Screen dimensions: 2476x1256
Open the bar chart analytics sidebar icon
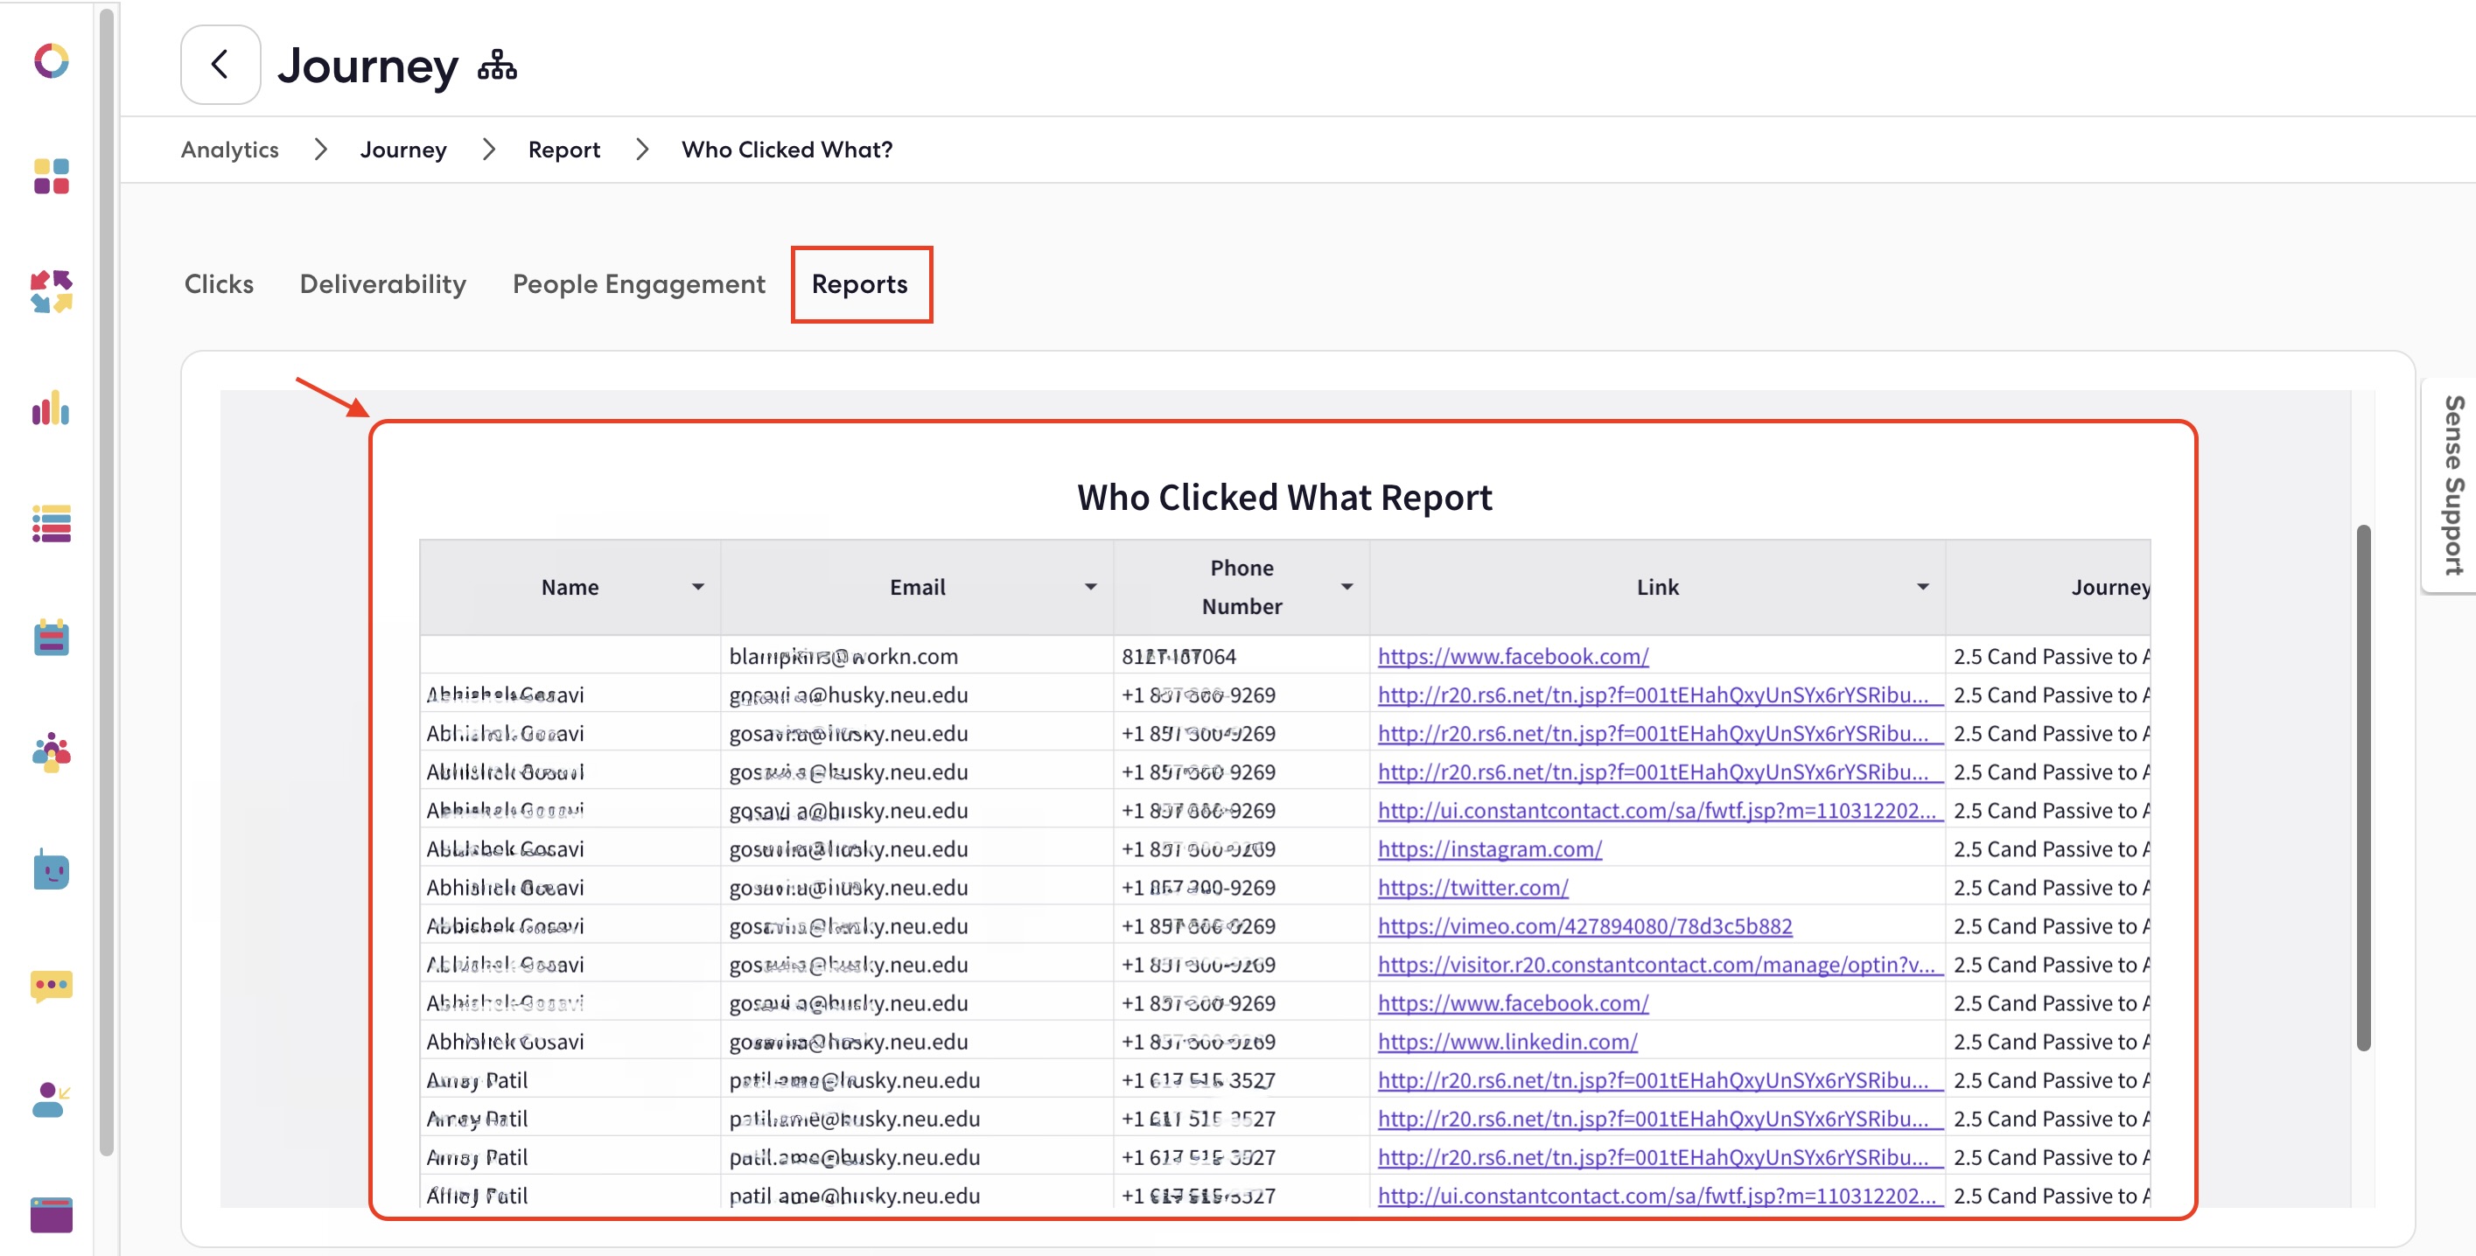51,408
